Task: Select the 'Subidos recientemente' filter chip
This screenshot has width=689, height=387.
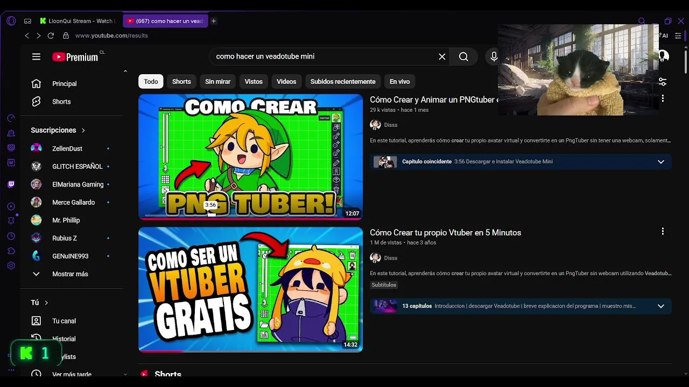Action: click(343, 82)
